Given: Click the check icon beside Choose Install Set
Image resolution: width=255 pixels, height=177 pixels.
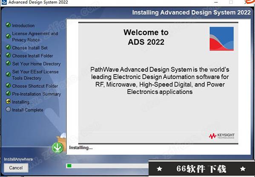Looking at the screenshot, I should click(x=8, y=47).
